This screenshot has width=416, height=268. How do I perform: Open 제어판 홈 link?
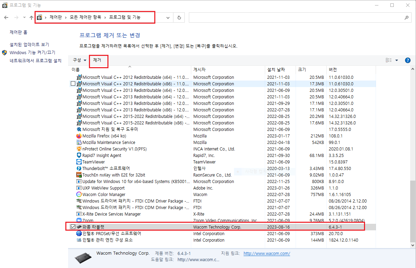18,32
